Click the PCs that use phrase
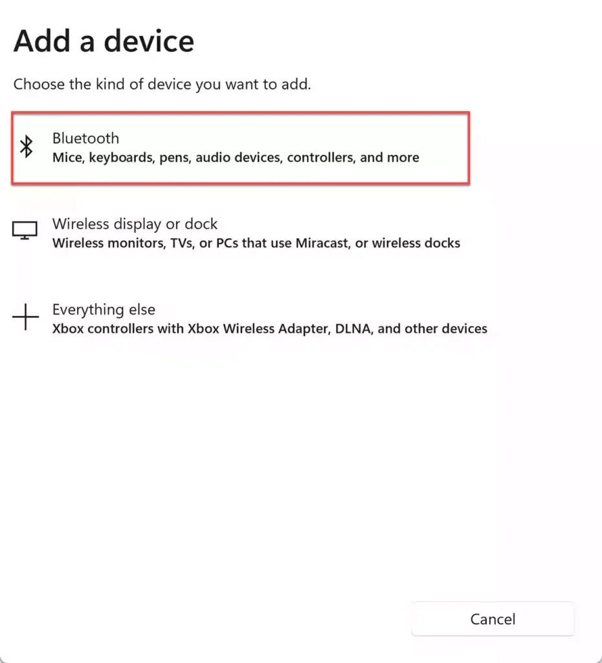This screenshot has height=663, width=602. 254,243
